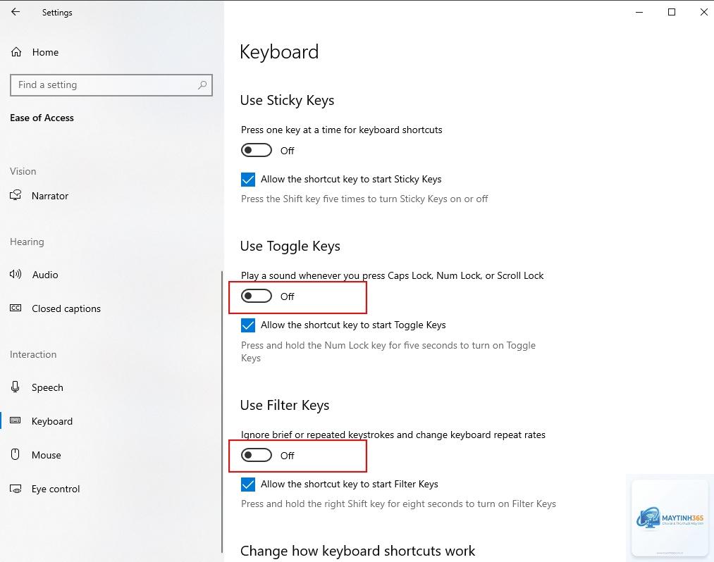
Task: Click 'Press and hold the Num Lock' hint
Action: (388, 351)
